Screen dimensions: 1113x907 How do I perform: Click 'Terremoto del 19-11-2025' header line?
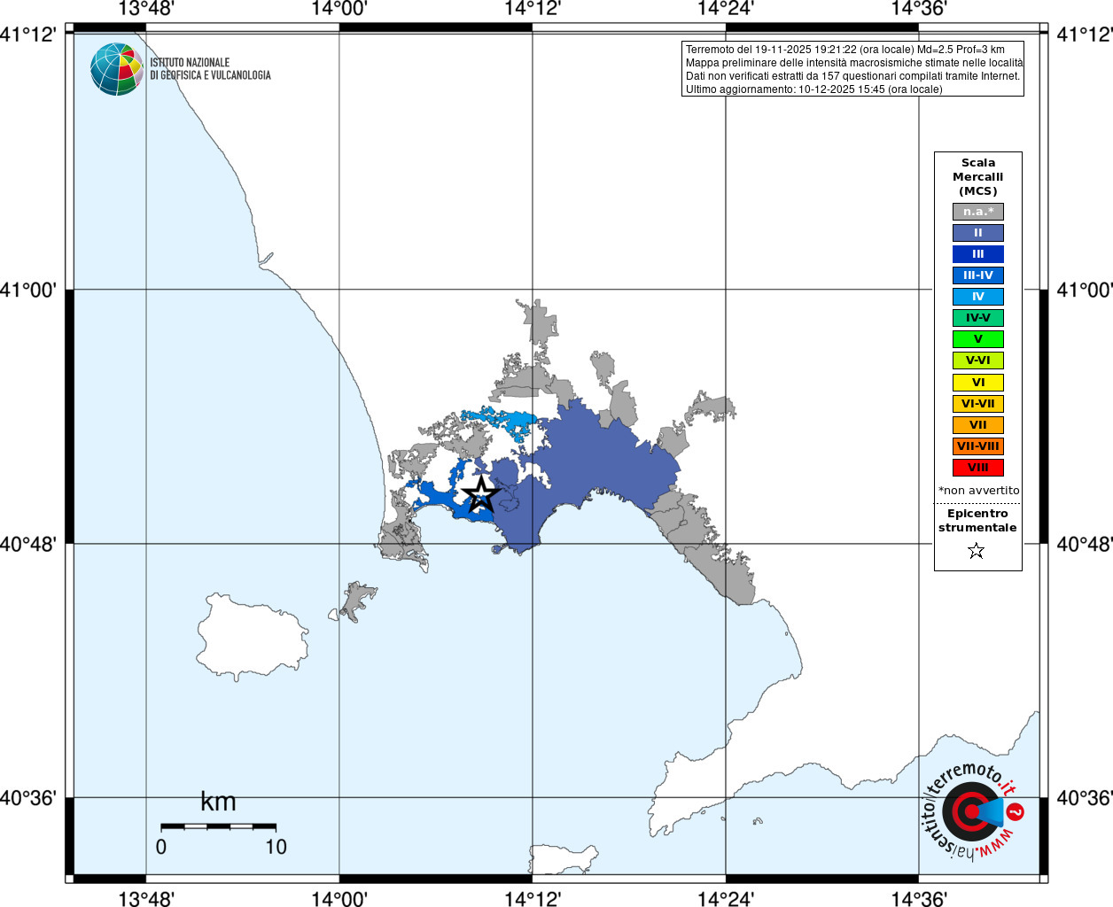click(x=844, y=50)
